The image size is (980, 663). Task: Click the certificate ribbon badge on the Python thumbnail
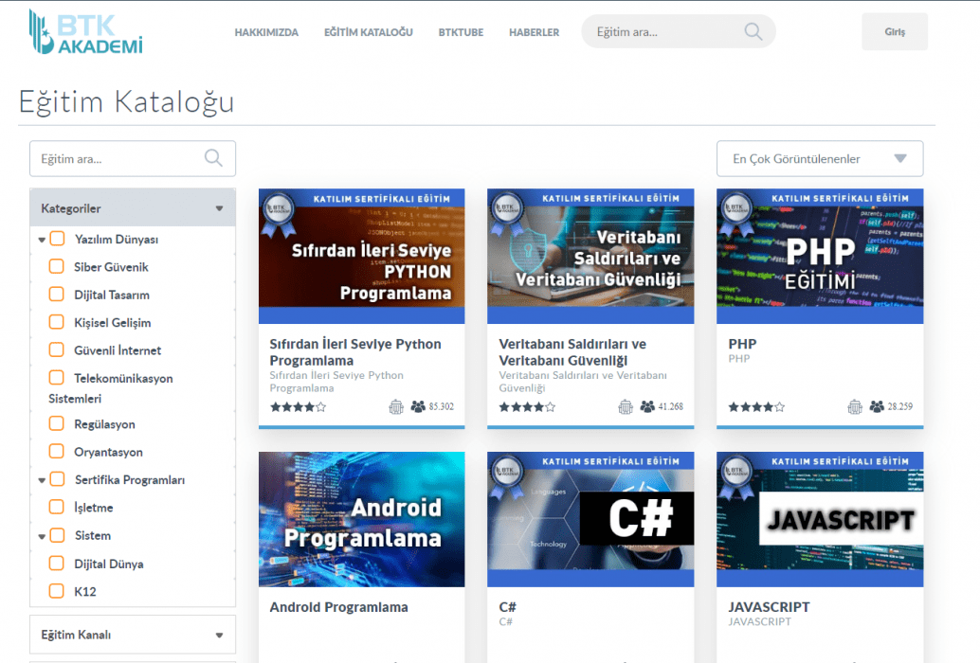click(x=278, y=214)
